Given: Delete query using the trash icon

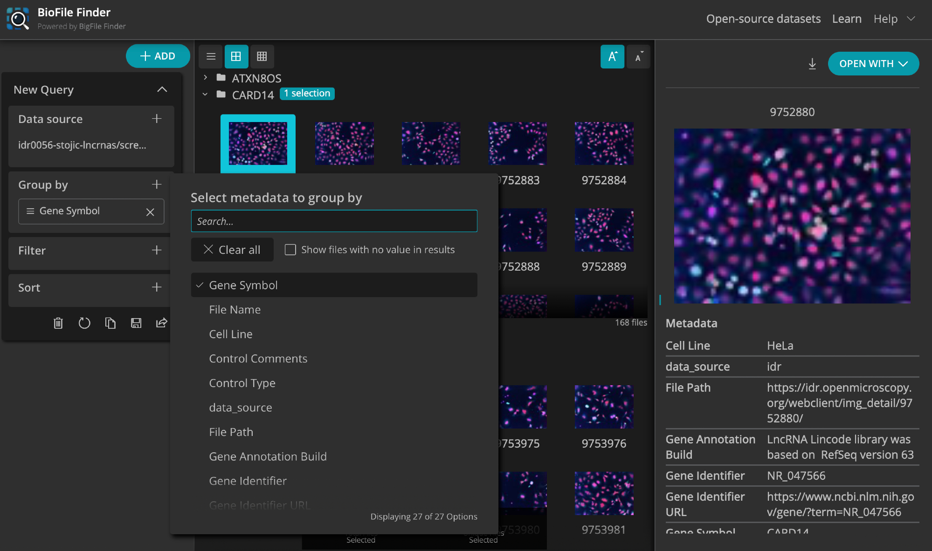Looking at the screenshot, I should [x=58, y=323].
